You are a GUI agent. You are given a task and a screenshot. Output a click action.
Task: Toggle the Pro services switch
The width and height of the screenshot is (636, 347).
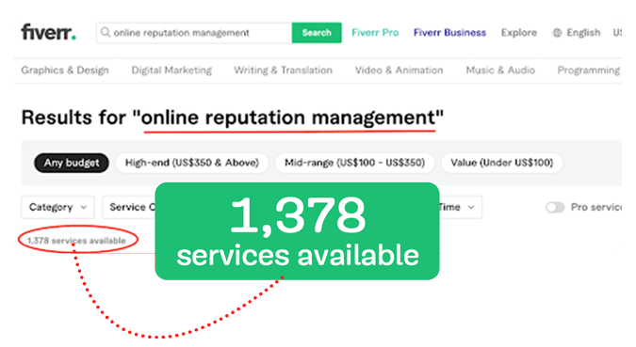555,207
